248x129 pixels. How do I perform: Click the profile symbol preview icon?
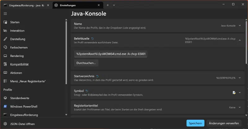click(234, 92)
